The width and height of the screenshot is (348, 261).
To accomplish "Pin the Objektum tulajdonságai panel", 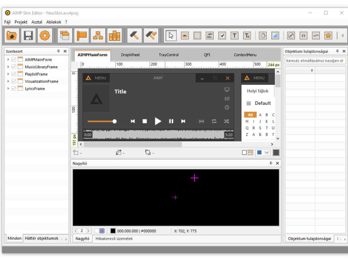I will (338, 51).
